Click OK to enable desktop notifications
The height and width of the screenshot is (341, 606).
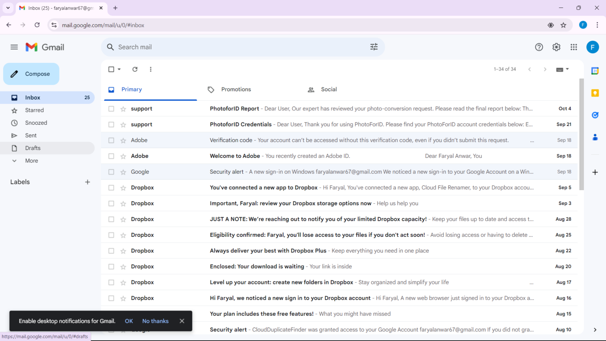[x=129, y=321]
